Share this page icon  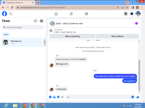tap(123, 8)
